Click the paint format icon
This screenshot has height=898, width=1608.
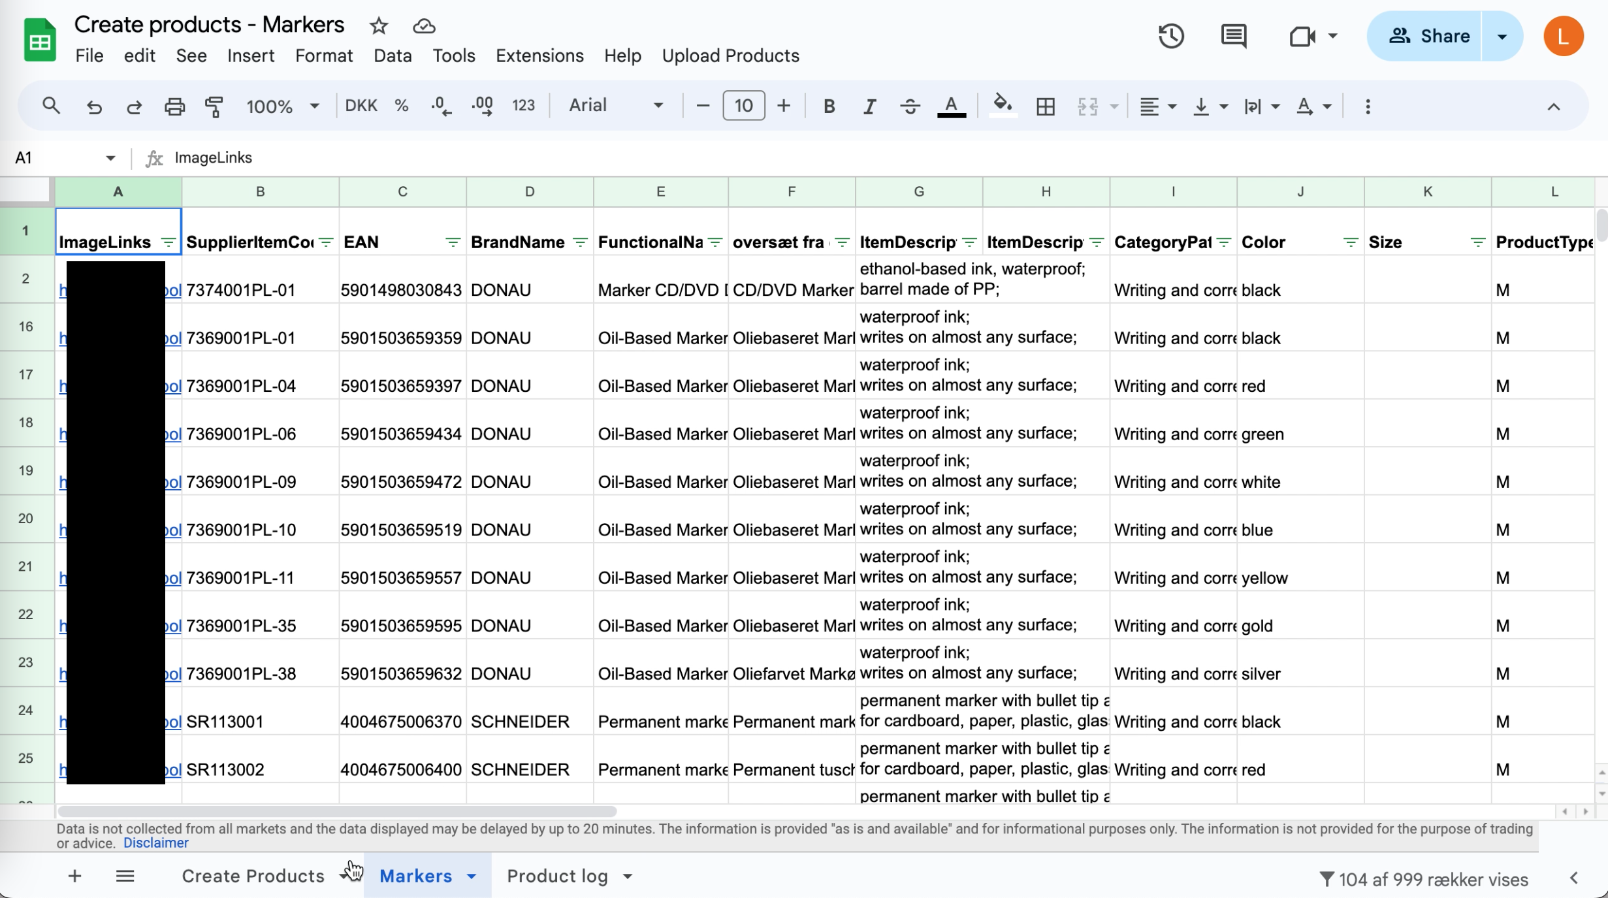point(214,106)
